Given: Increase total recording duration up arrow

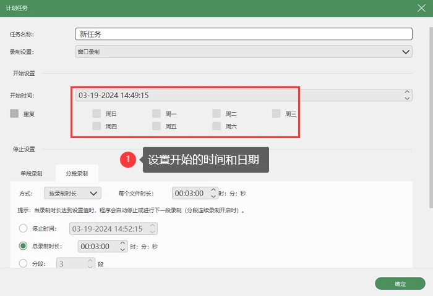Looking at the screenshot, I should point(122,243).
